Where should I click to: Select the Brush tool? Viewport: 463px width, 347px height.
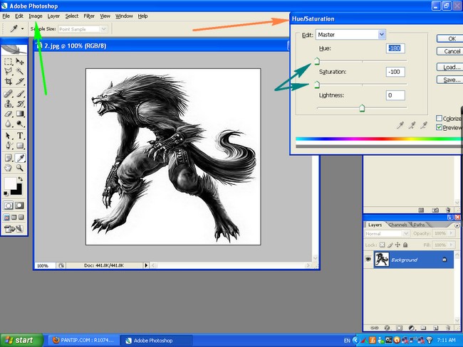(20, 93)
